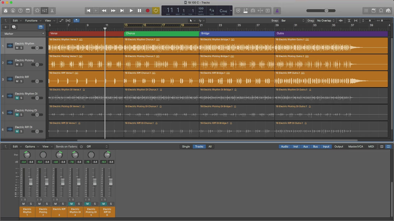This screenshot has width=394, height=221.
Task: Open the Note Pads icon in toolbar
Action: tap(374, 10)
